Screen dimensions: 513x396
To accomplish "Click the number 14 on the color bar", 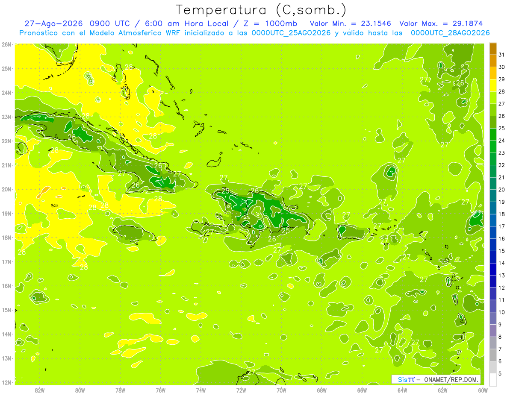I will click(502, 263).
